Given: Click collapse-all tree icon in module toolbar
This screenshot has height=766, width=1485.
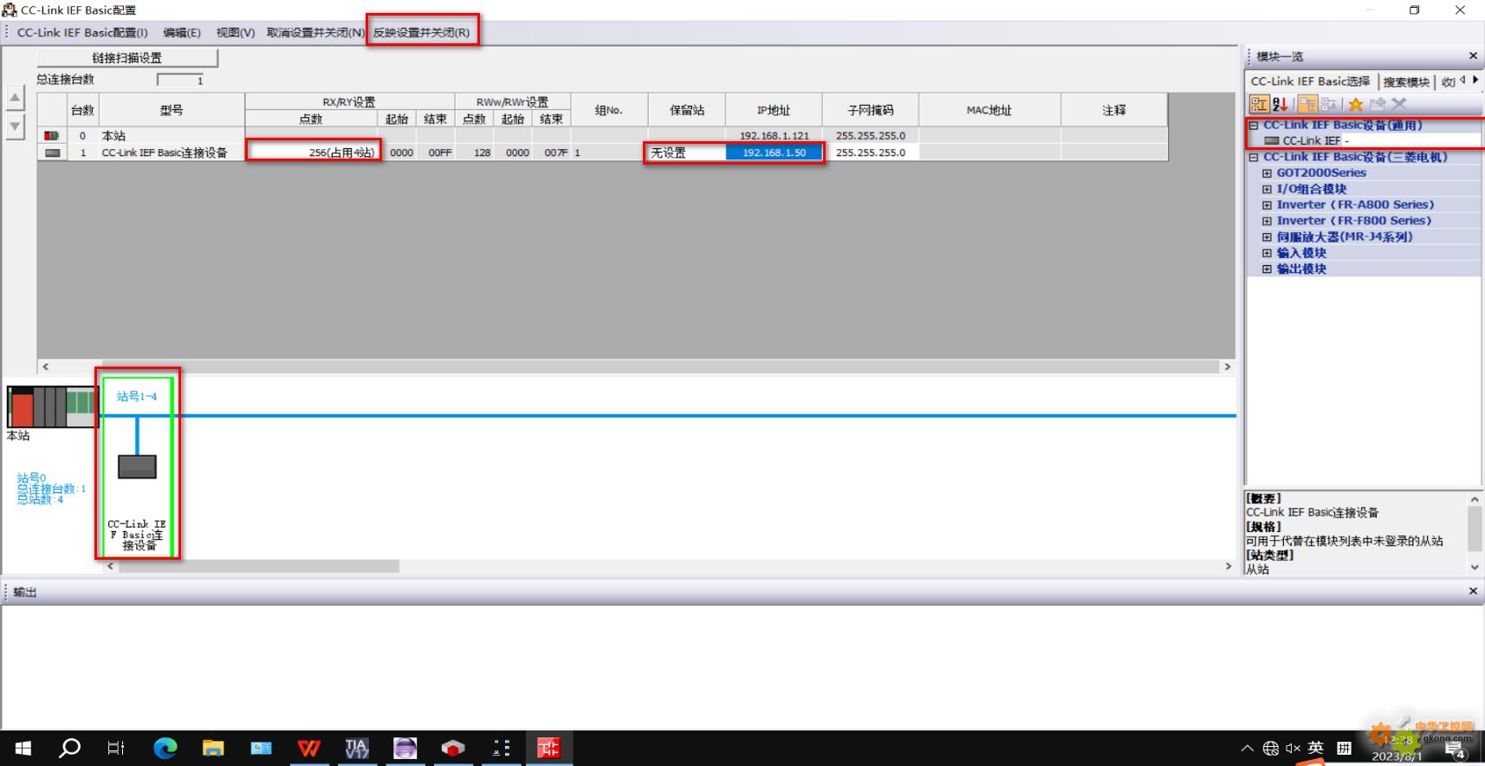Looking at the screenshot, I should (1329, 104).
